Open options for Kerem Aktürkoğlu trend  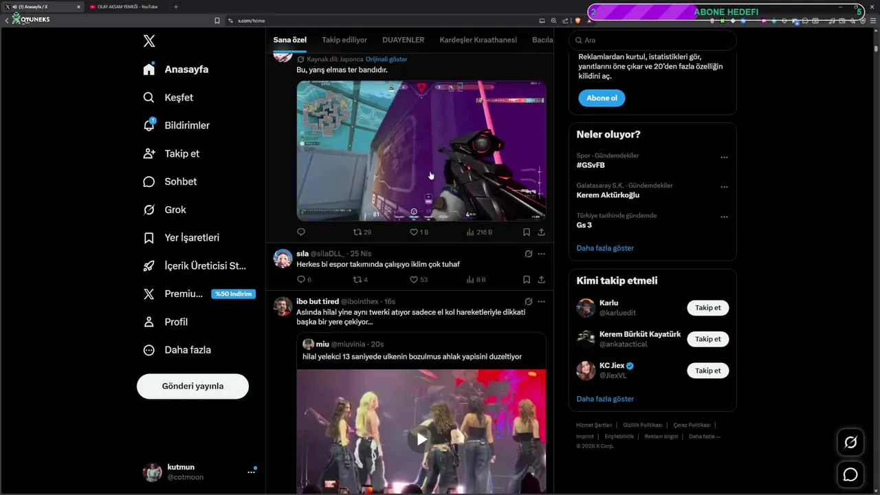coord(724,187)
